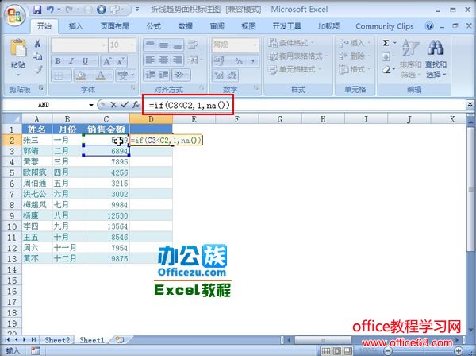Click the Office button orb

pyautogui.click(x=14, y=15)
